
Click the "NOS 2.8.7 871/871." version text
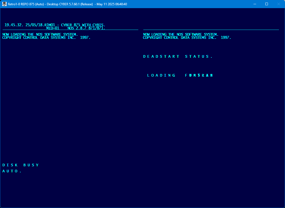point(86,28)
